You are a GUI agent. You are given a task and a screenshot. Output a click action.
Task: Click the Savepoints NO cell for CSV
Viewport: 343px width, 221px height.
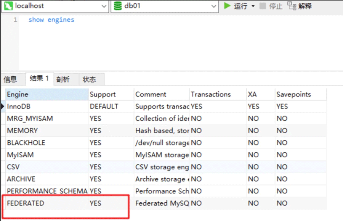tap(301, 167)
